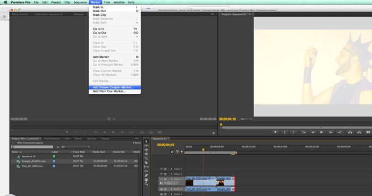Screen dimensions: 372x196
Task: Select the Rate Stretch tool
Action: 146,158
